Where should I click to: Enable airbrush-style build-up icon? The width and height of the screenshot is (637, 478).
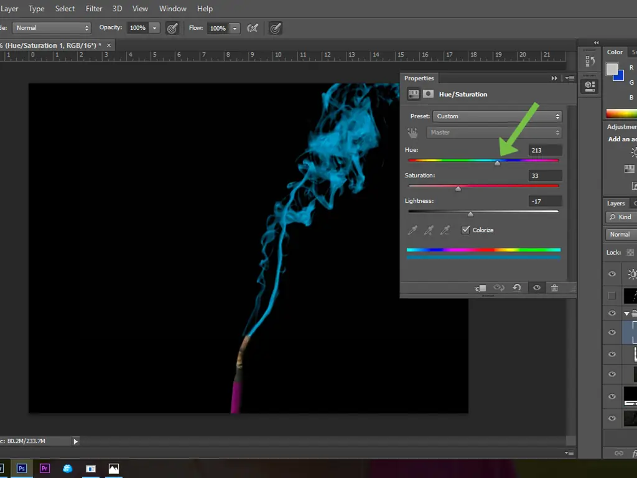[253, 28]
